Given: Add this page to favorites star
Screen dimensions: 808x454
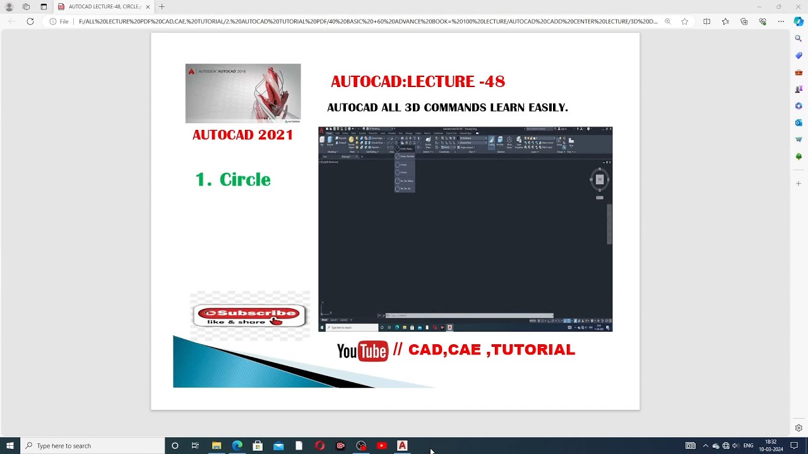Looking at the screenshot, I should (x=685, y=21).
